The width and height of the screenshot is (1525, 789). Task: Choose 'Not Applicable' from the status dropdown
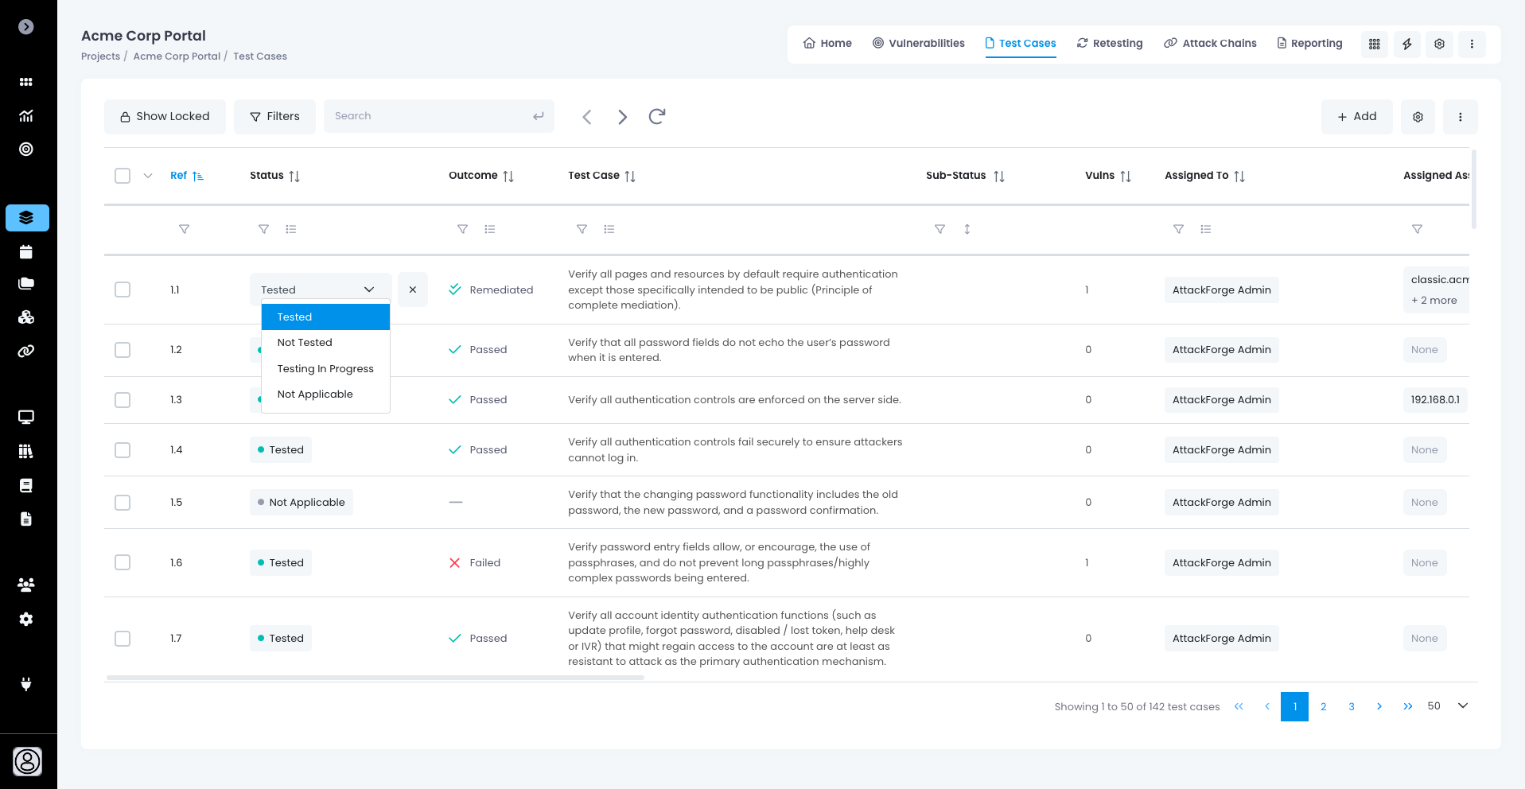tap(315, 394)
